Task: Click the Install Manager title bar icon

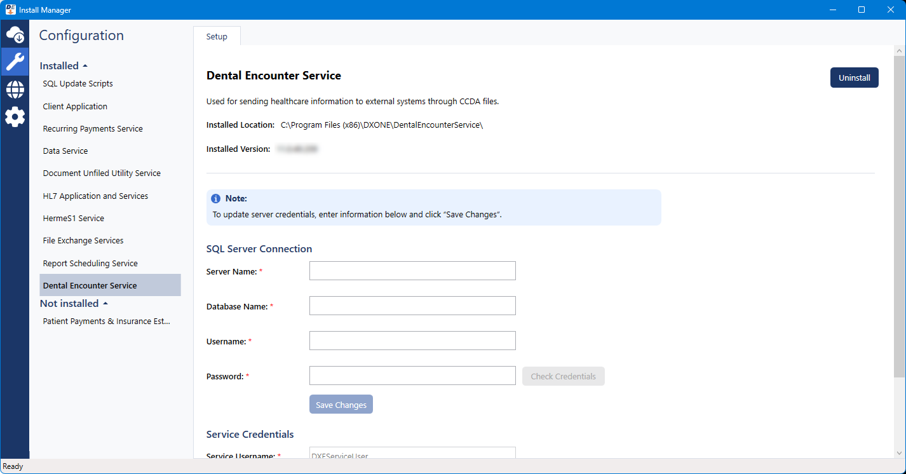Action: (x=10, y=10)
